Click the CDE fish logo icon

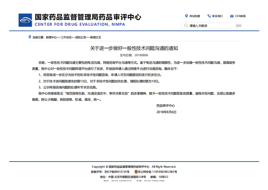pos(25,20)
